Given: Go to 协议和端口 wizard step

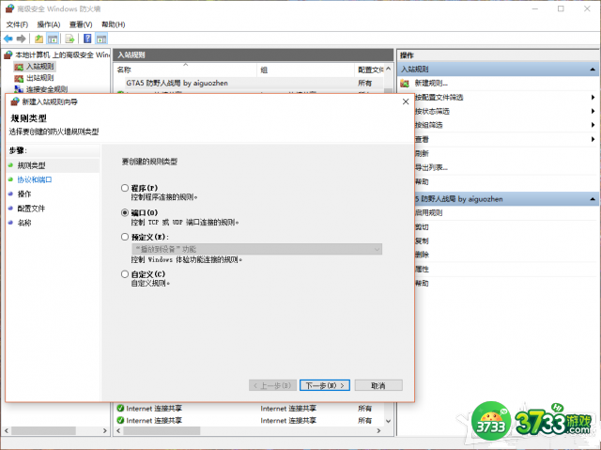Looking at the screenshot, I should (35, 179).
